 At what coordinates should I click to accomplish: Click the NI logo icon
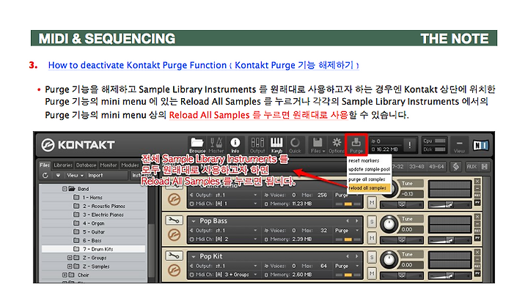click(x=480, y=145)
